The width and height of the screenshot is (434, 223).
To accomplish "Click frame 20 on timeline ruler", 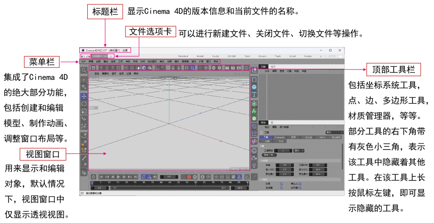I will coord(126,183).
